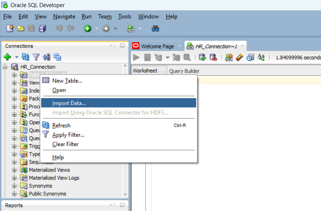The height and width of the screenshot is (211, 321).
Task: Click the collapse-all icon in Connections toolbar
Action: pos(57,57)
